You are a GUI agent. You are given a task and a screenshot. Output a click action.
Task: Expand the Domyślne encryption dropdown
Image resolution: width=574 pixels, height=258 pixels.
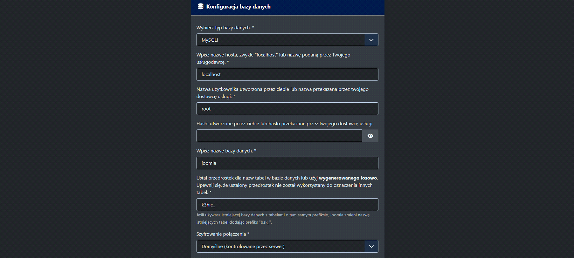280,246
